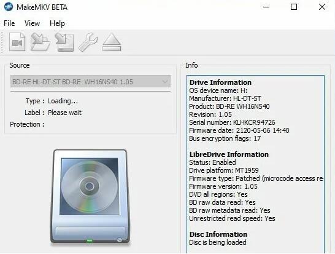Click the Backup disc to drive icon

coord(64,42)
